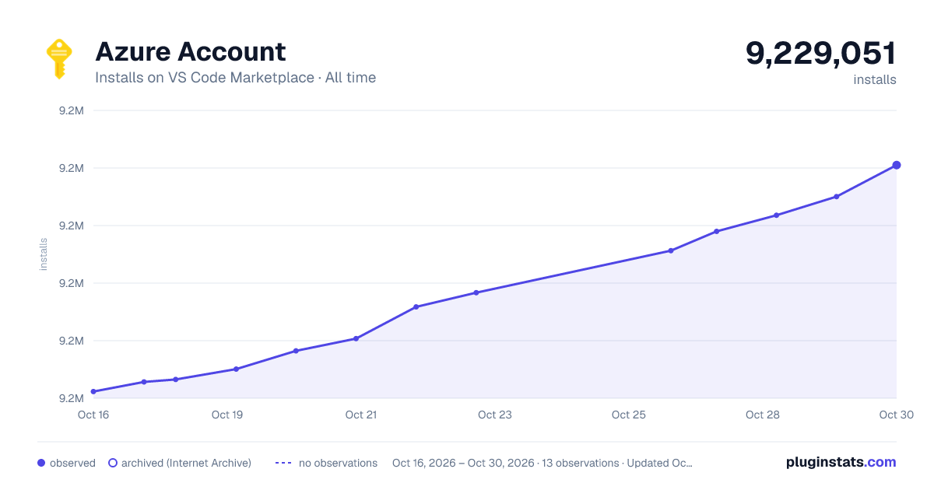
Task: Click the Oct 19 axis label
Action: tap(227, 415)
